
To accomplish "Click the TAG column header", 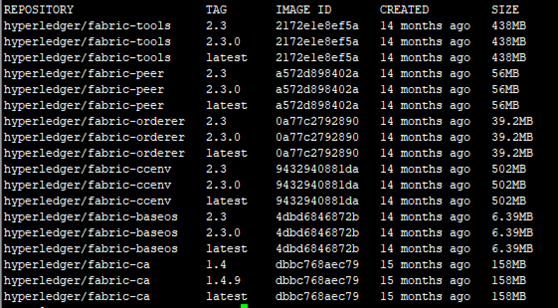I will coord(216,9).
